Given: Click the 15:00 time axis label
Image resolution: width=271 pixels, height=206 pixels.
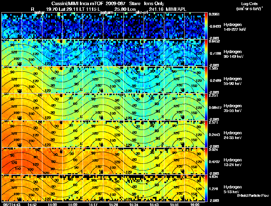Looking at the screenshot, I should [x=53, y=205].
